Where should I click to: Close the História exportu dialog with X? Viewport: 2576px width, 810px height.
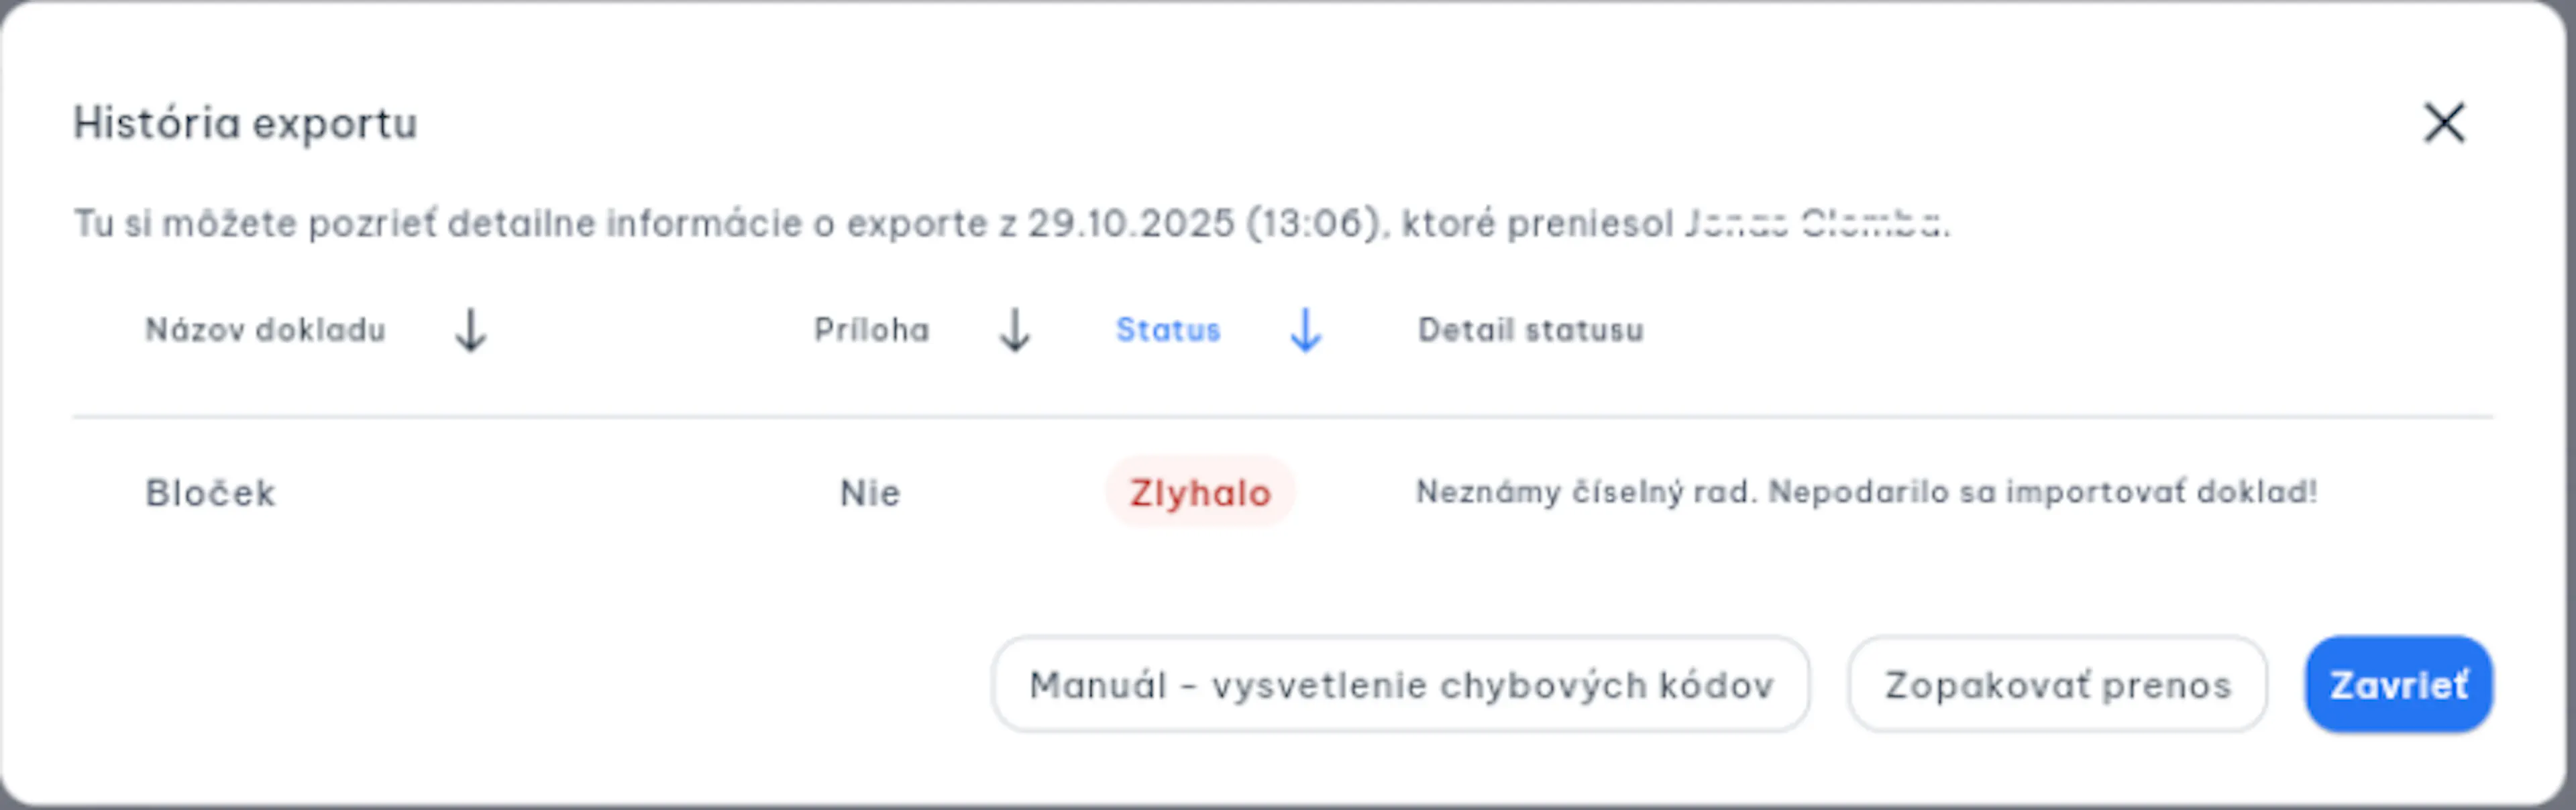click(2444, 123)
